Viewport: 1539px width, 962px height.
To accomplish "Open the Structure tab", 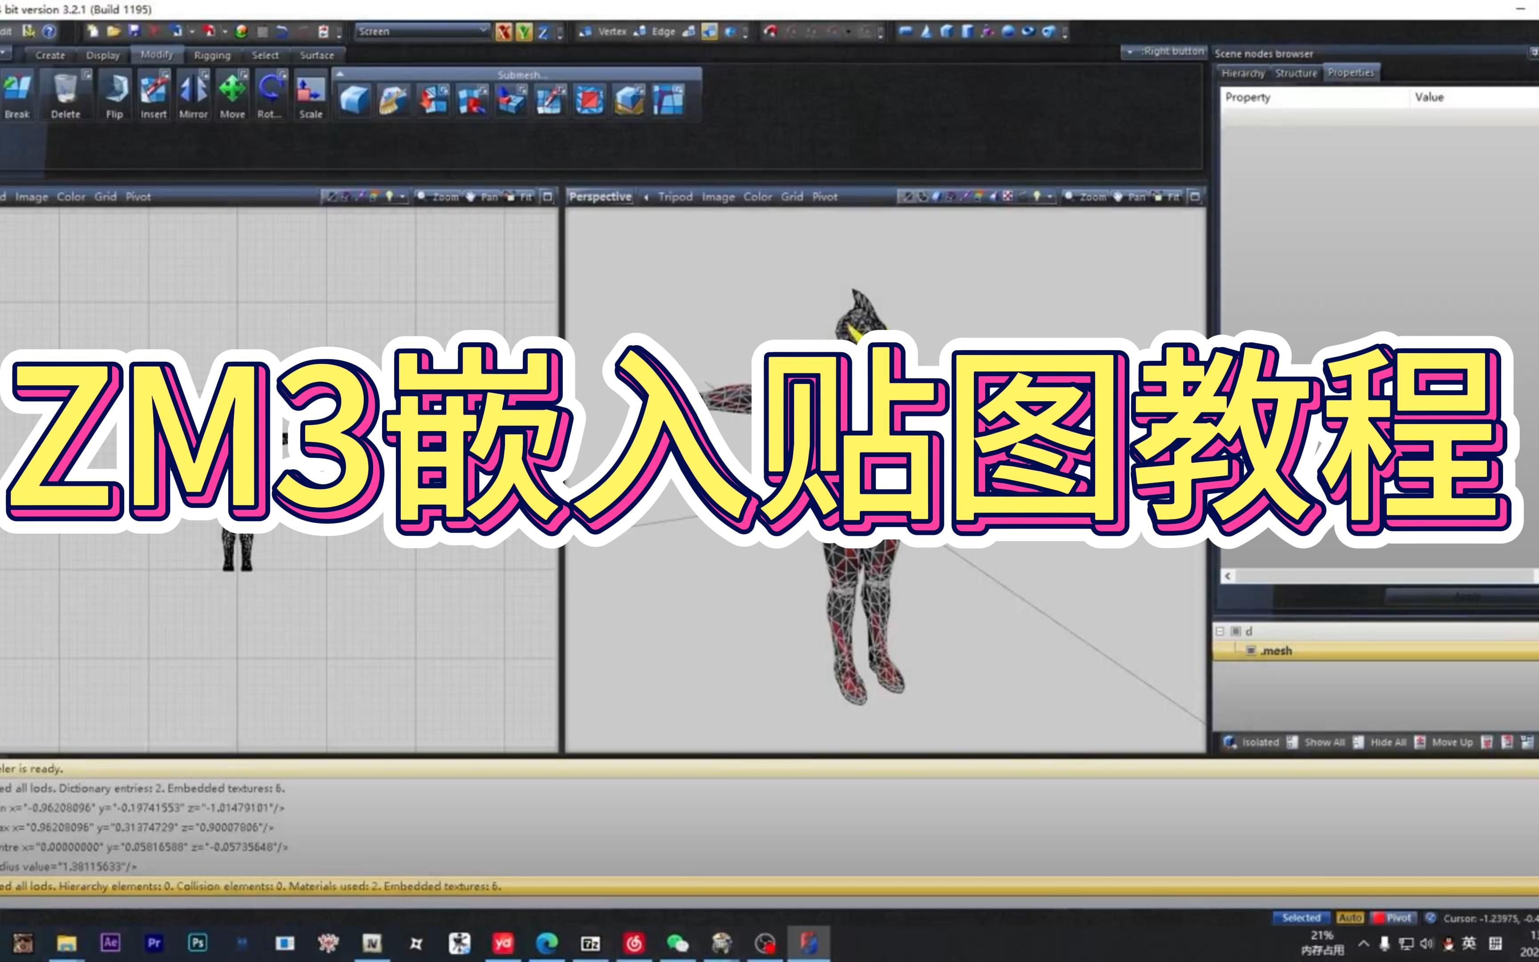I will [1296, 73].
